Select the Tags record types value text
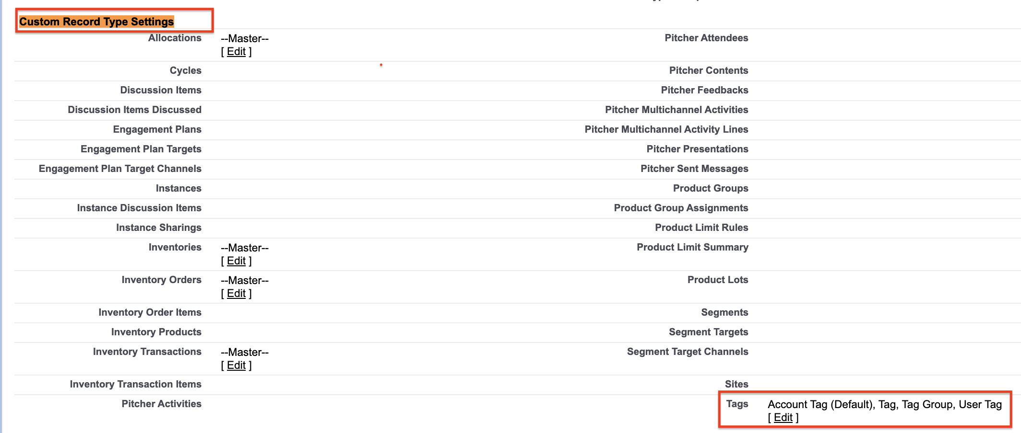The width and height of the screenshot is (1021, 433). [884, 404]
